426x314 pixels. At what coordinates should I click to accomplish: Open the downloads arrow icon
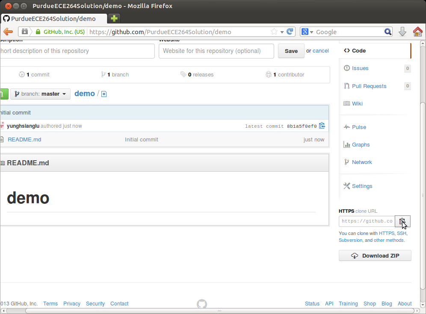[x=402, y=32]
